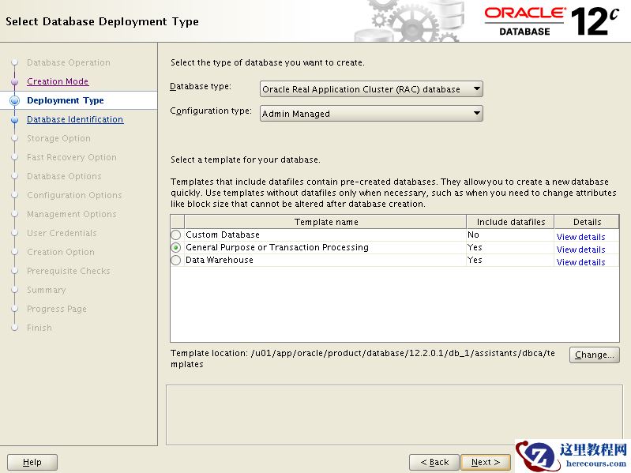The image size is (631, 473).
Task: Open Help for this wizard
Action: point(32,462)
